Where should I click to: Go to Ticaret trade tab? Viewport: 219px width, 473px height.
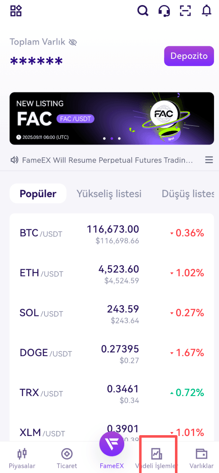(x=67, y=459)
